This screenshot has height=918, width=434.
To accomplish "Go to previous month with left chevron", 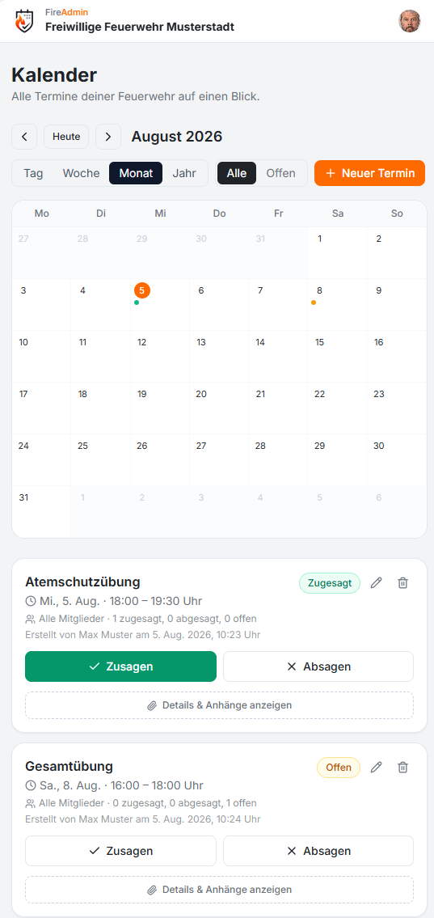I will point(24,137).
